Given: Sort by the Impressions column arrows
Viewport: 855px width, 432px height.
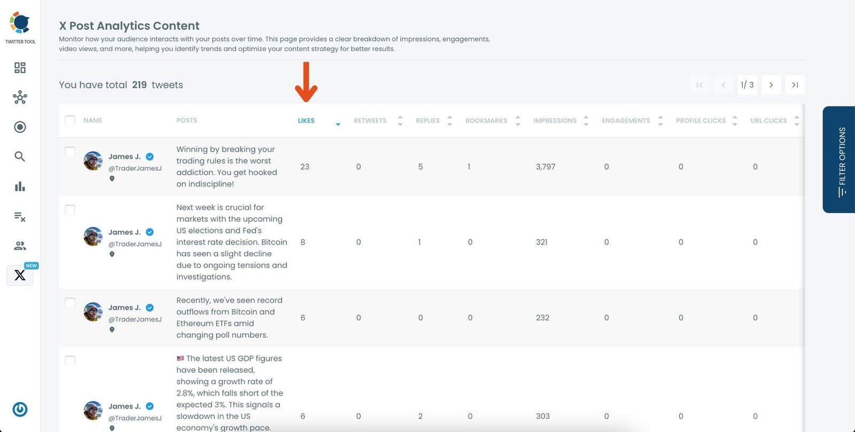Looking at the screenshot, I should tap(586, 121).
